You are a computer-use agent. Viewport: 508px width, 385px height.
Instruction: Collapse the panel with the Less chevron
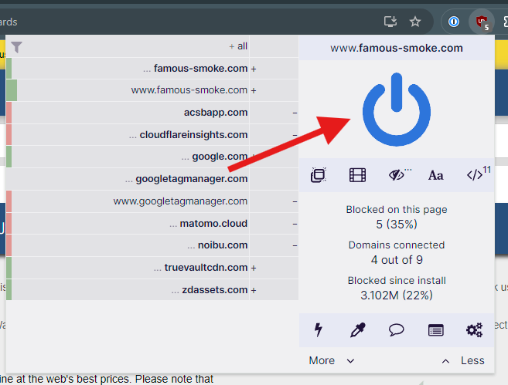tap(462, 360)
